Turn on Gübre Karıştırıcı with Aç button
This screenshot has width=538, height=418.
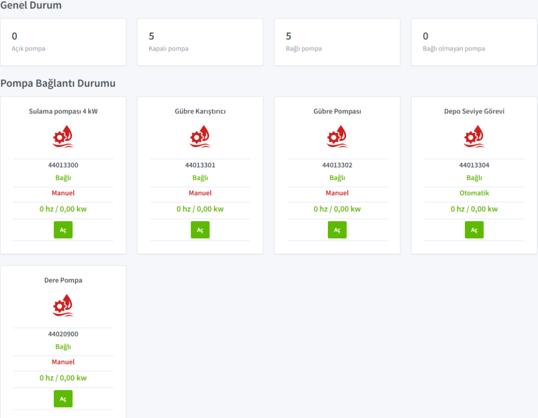[200, 230]
